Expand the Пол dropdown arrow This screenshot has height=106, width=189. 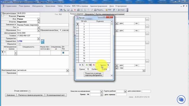38,28
